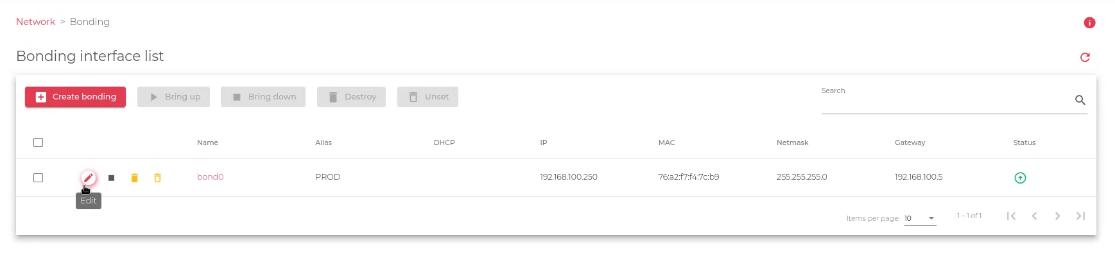Image resolution: width=1115 pixels, height=258 pixels.
Task: Click the edit pencil icon for bond0
Action: click(x=89, y=178)
